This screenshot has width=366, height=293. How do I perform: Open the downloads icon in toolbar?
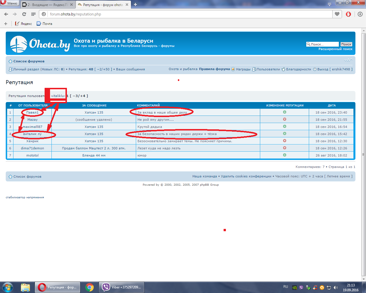click(x=360, y=14)
